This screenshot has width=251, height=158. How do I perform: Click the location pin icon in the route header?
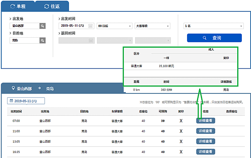[13, 88]
